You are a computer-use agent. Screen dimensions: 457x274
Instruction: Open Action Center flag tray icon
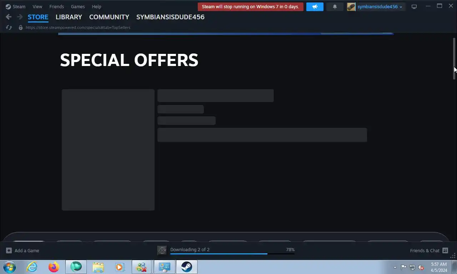coord(403,267)
